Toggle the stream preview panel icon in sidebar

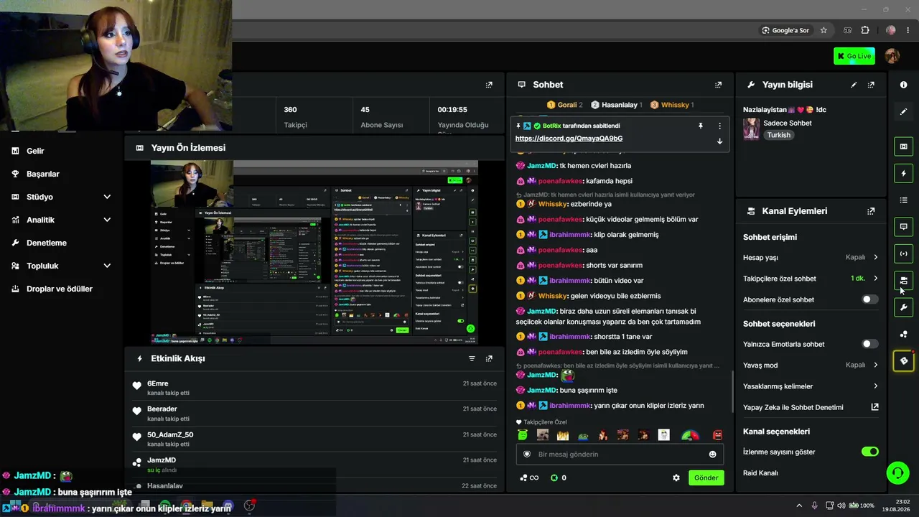pos(904,146)
